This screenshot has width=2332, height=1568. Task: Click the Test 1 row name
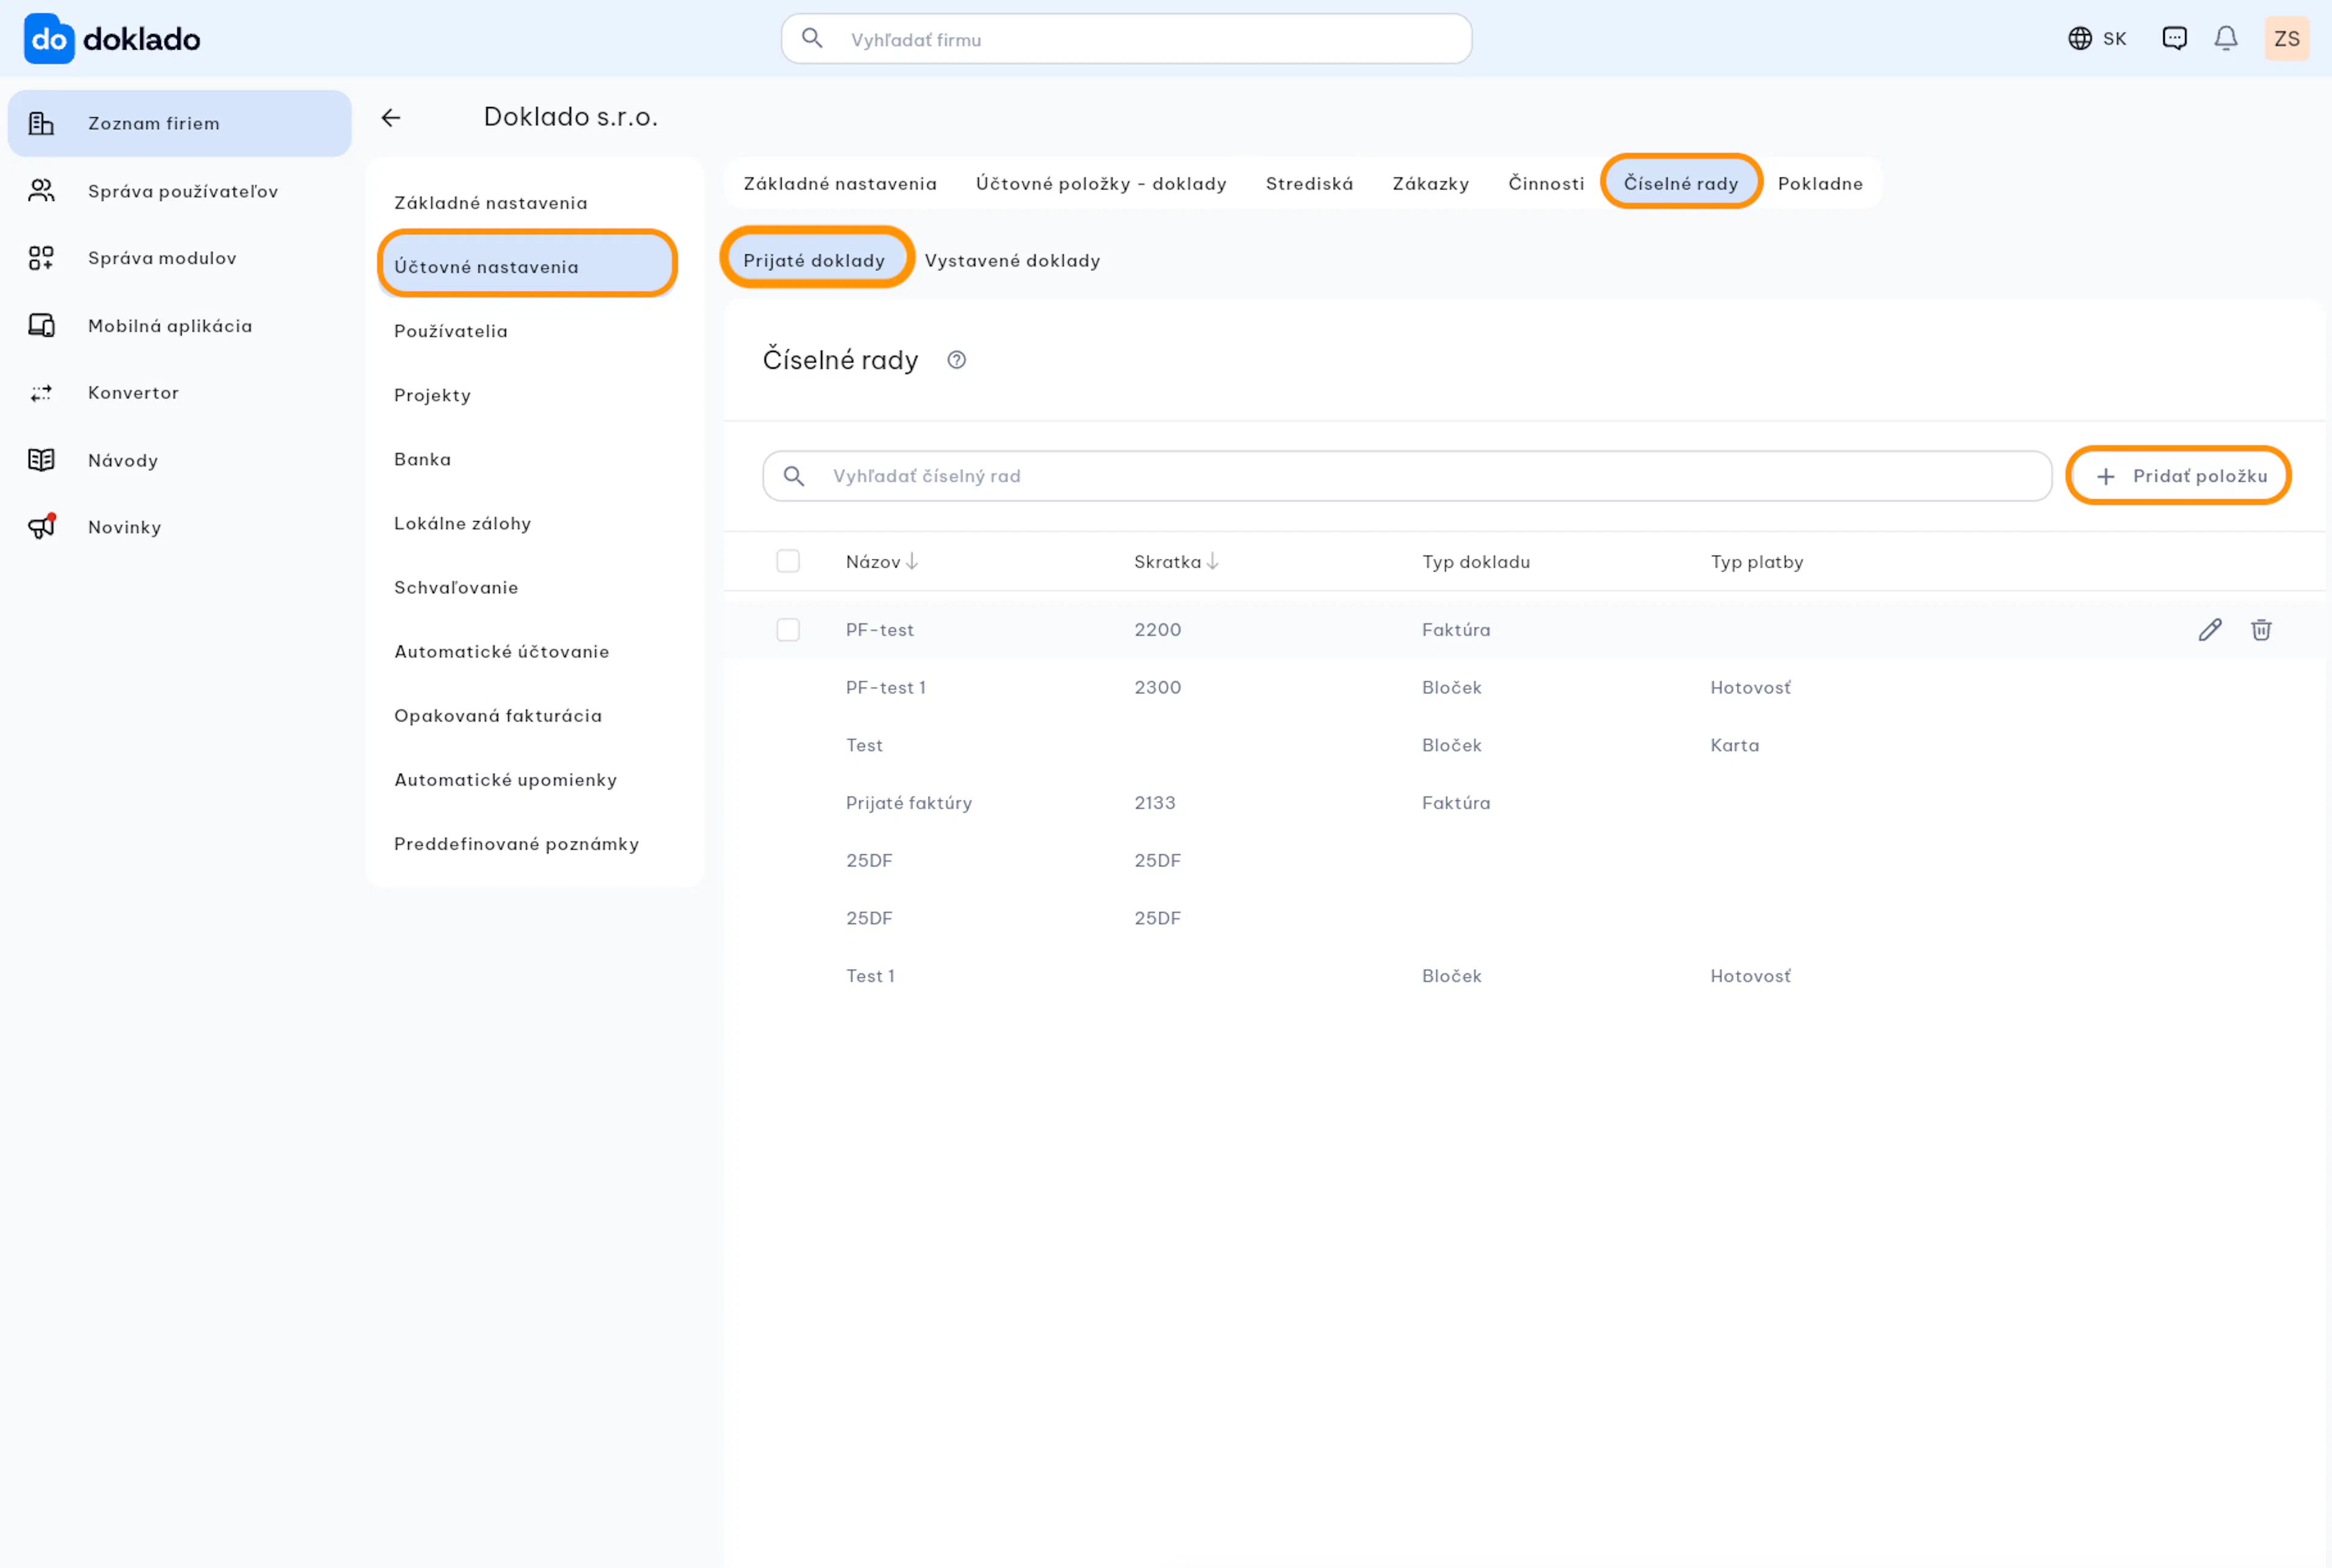870,976
